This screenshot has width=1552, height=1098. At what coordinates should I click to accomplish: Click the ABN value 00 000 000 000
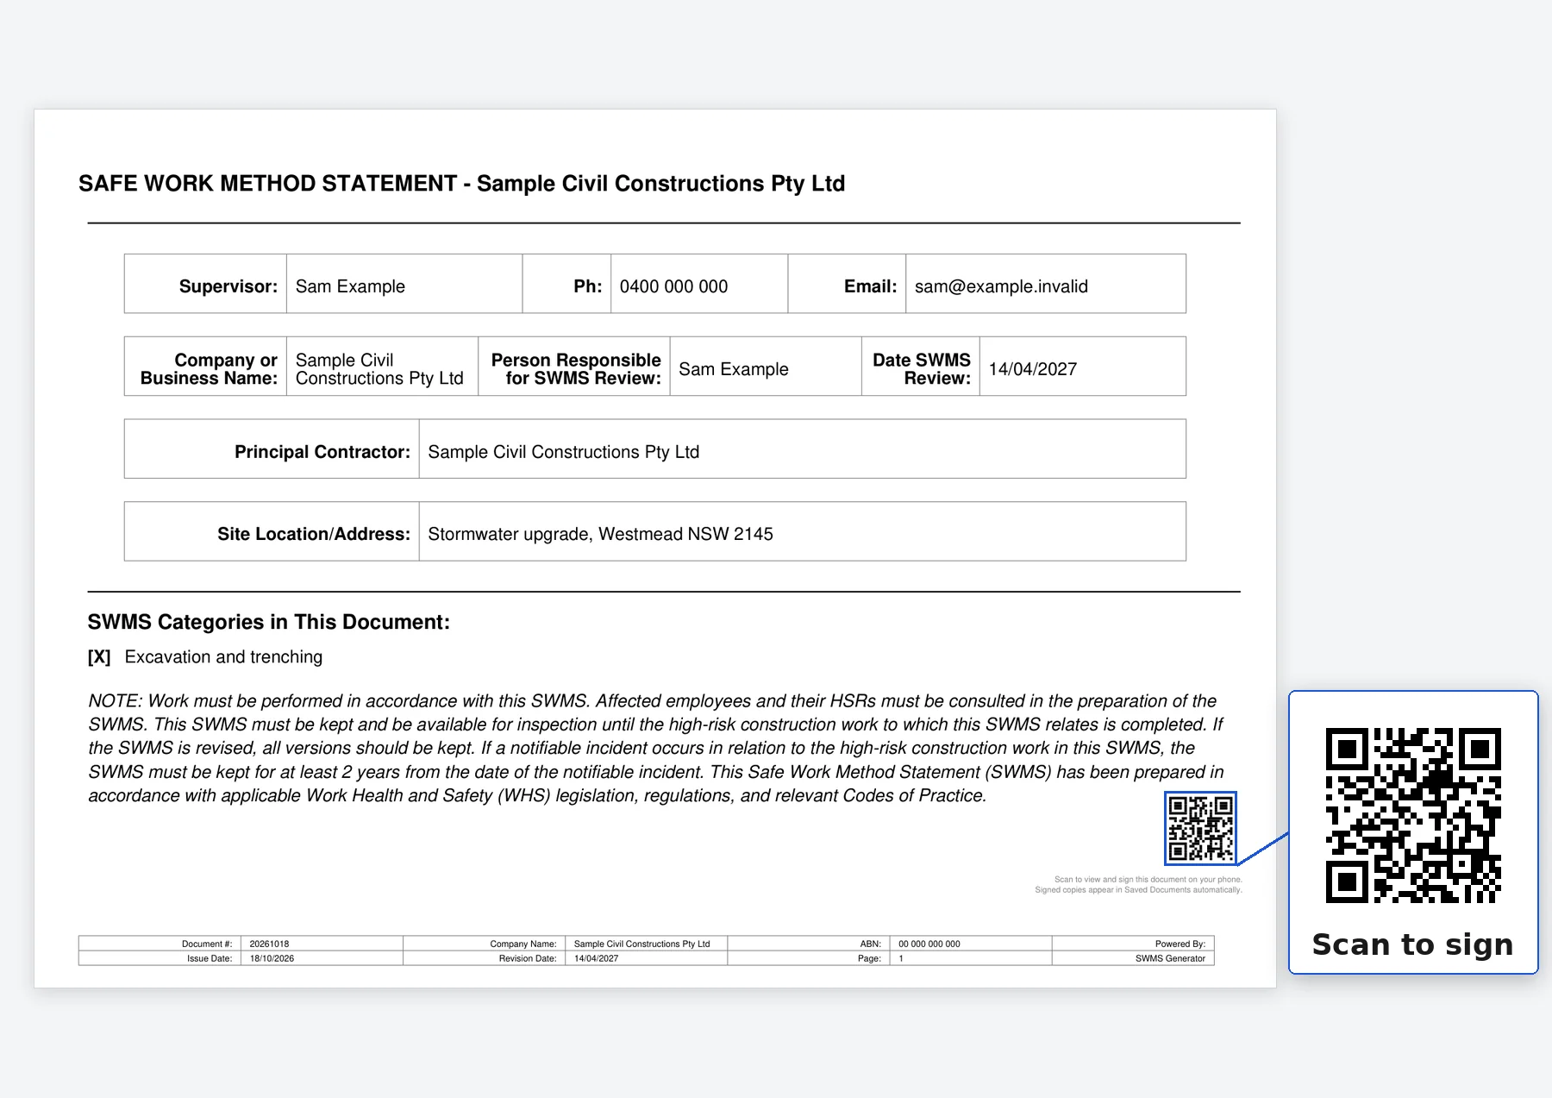point(929,944)
